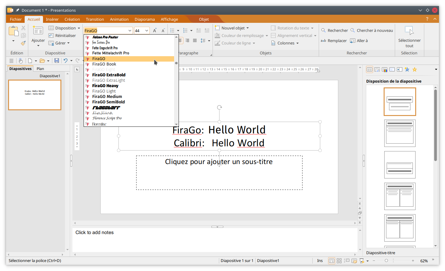445x271 pixels.
Task: Click the format painter brush icon
Action: click(23, 43)
